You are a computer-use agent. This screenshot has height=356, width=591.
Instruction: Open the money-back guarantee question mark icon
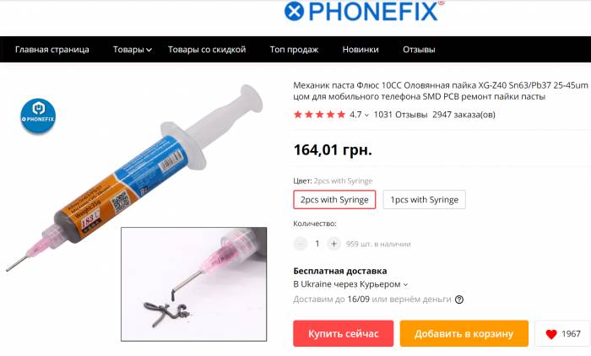[x=459, y=299]
